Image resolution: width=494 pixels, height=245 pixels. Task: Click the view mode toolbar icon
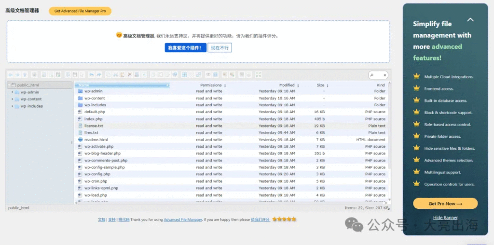click(242, 75)
